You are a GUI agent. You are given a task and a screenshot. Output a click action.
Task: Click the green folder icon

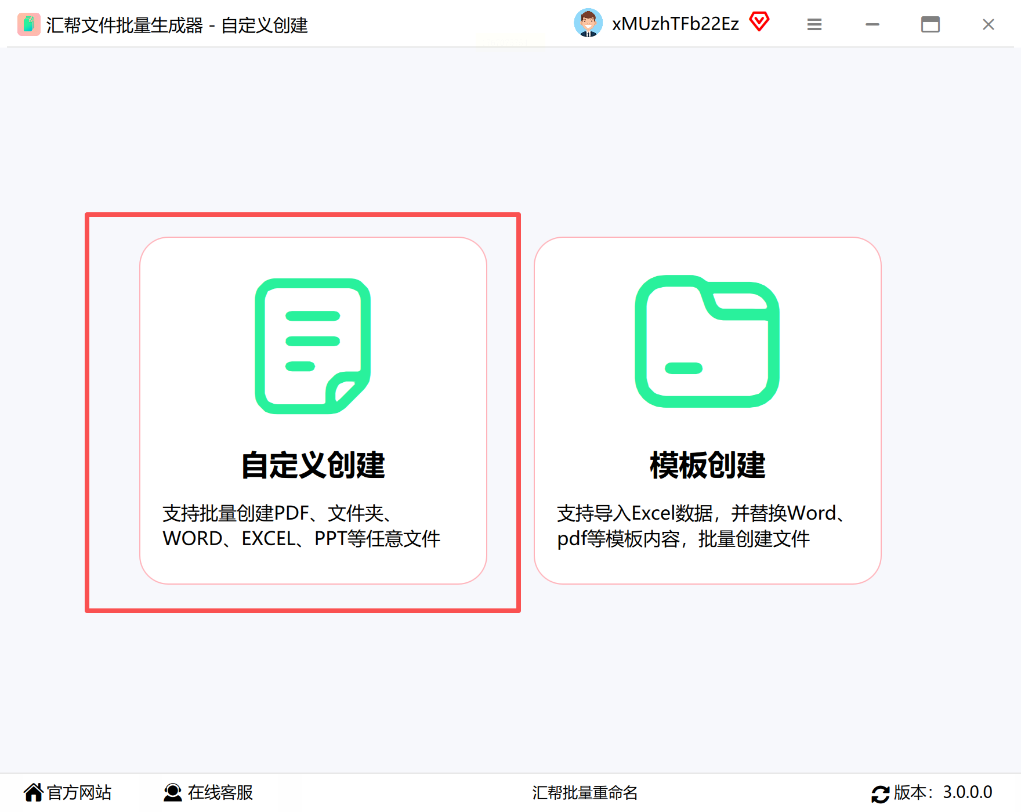[707, 341]
